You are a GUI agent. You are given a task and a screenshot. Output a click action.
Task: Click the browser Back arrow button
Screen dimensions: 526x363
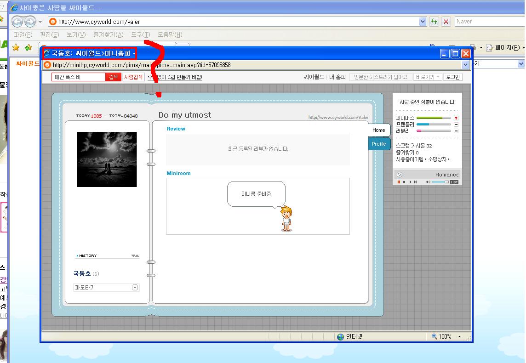point(17,22)
